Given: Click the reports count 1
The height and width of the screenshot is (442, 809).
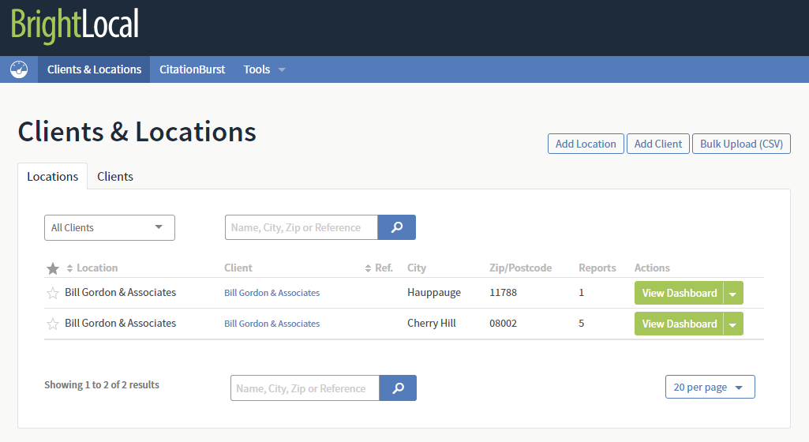Looking at the screenshot, I should tap(582, 293).
